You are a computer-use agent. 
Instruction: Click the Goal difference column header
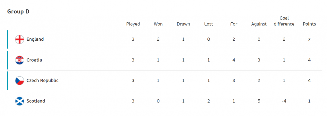coord(284,21)
